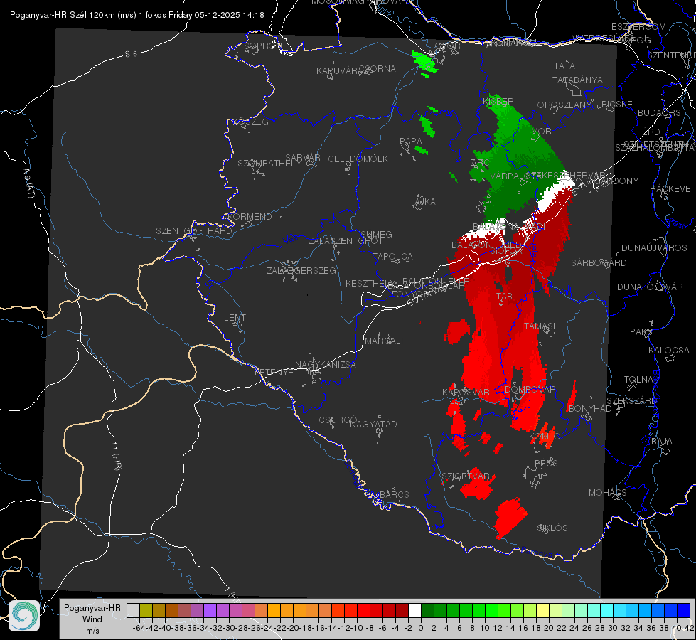The height and width of the screenshot is (640, 696).
Task: Click the 'KALOCSA' city label
Action: coord(669,351)
